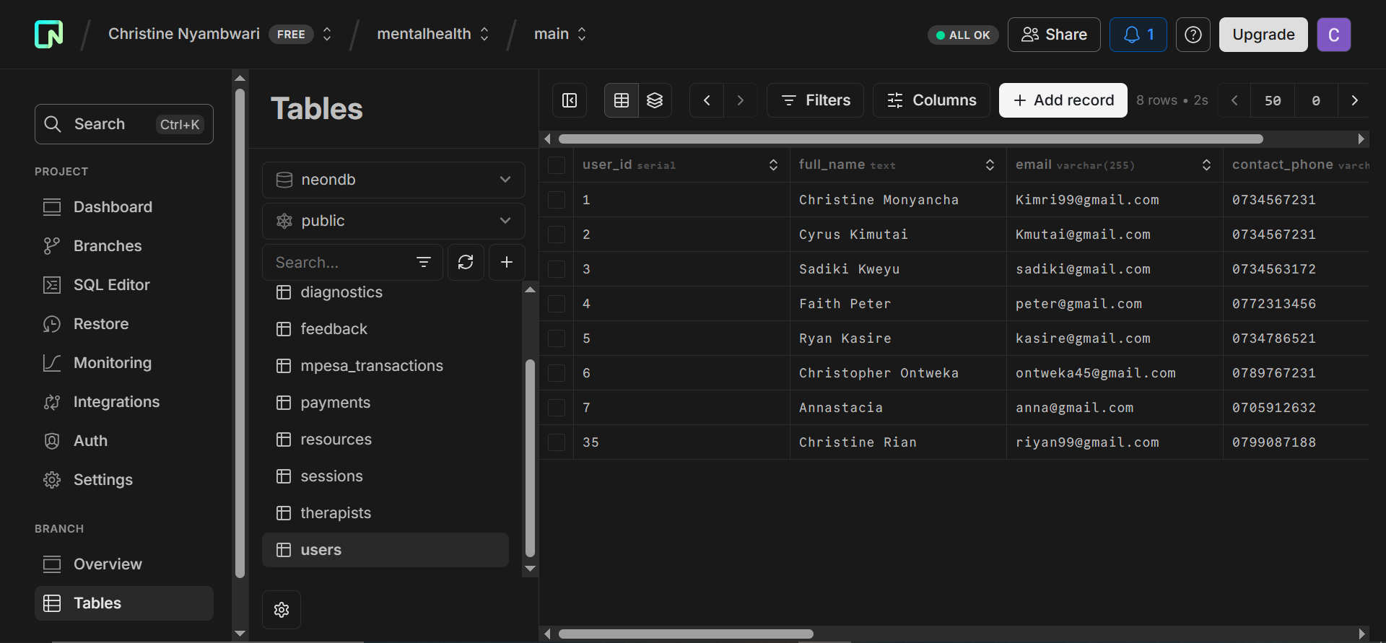This screenshot has height=643, width=1386.
Task: Open the notifications bell
Action: [x=1138, y=35]
